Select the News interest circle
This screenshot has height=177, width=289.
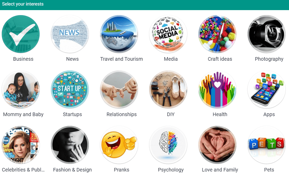[x=70, y=34]
